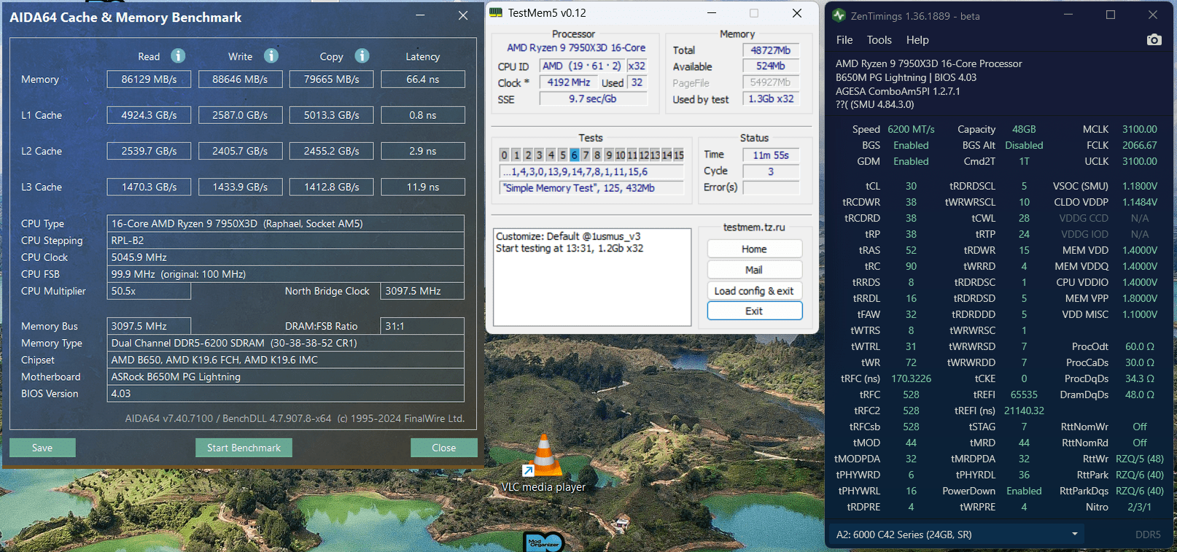This screenshot has width=1177, height=552.
Task: Open the Mod Organizer desktop icon
Action: tap(544, 542)
